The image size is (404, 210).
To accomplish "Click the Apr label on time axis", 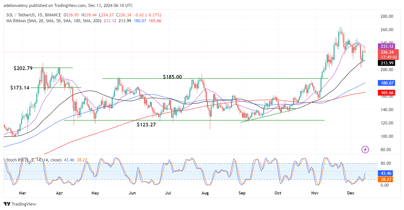I will click(59, 193).
